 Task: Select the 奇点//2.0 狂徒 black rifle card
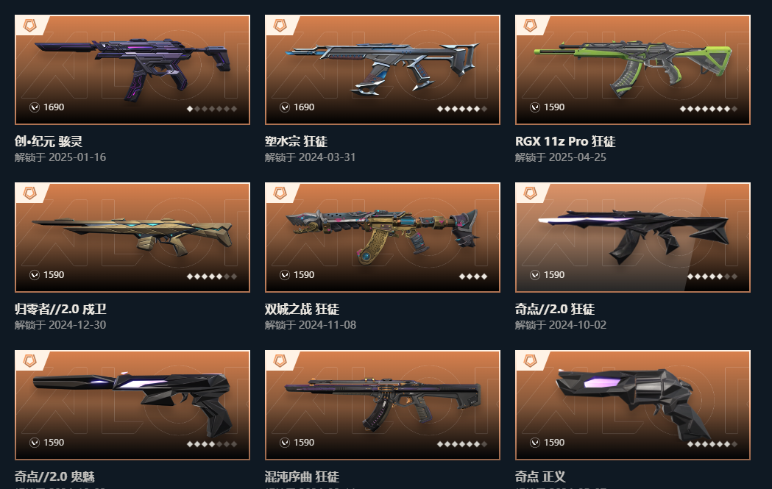pyautogui.click(x=633, y=238)
